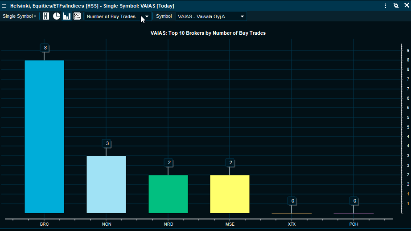The height and width of the screenshot is (231, 411).
Task: Expand the Single Symbol dropdown
Action: 20,16
